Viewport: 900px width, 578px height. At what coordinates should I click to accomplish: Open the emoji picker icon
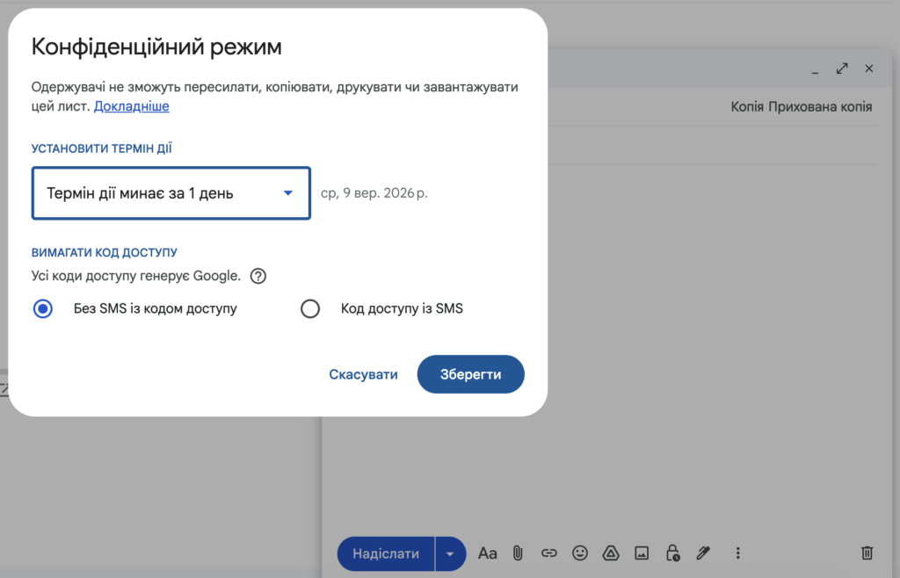click(x=580, y=553)
